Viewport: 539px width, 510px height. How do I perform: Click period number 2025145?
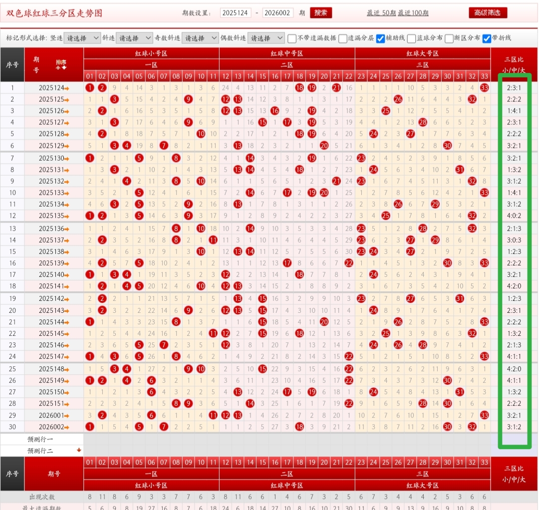[51, 333]
